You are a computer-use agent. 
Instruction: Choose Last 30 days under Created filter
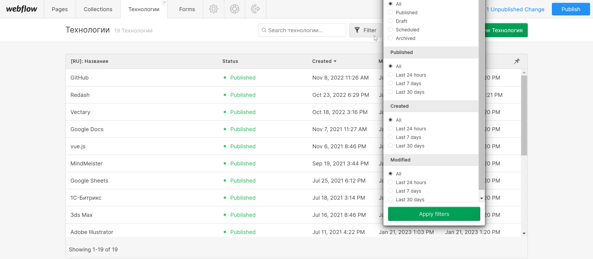(390, 146)
